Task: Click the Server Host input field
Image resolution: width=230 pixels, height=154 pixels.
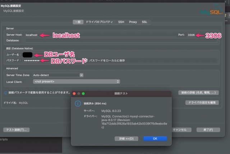Action: 101,35
